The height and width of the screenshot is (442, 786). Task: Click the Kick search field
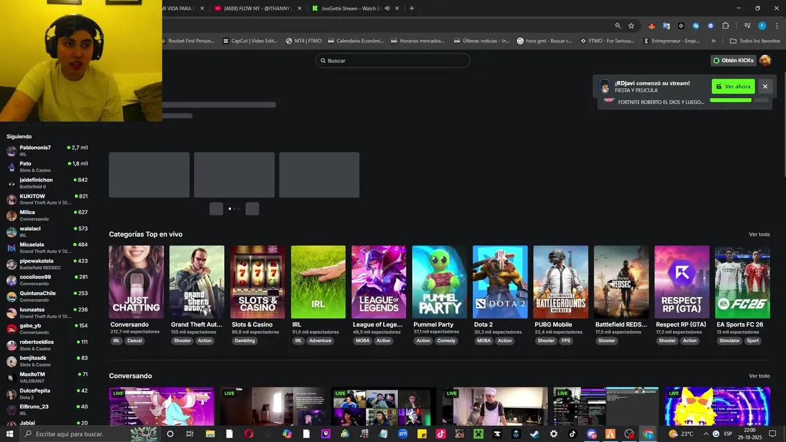(x=393, y=60)
